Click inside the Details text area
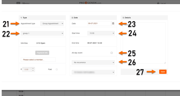 click(x=144, y=43)
